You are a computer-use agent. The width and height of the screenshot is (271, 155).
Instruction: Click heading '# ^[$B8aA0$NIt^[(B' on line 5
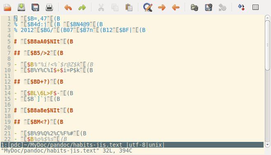pyautogui.click(x=44, y=41)
